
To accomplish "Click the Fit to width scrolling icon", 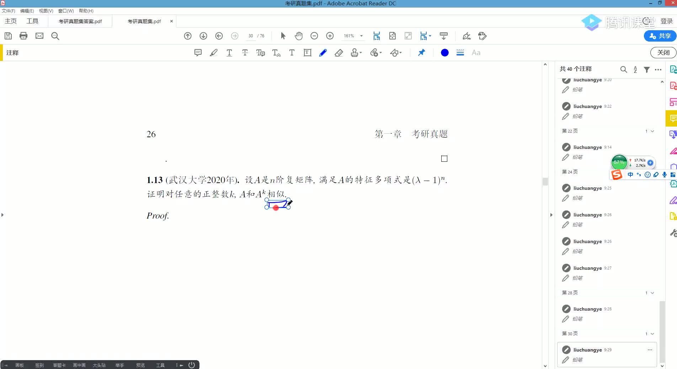I will coord(377,36).
